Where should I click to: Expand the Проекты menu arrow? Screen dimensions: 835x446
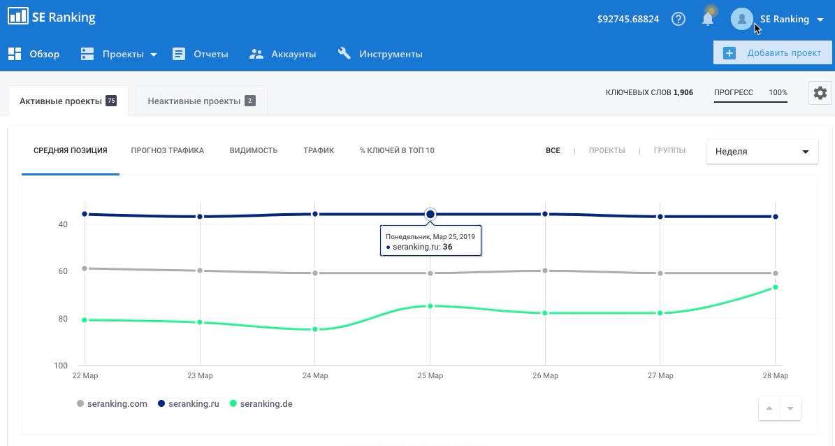[x=154, y=55]
